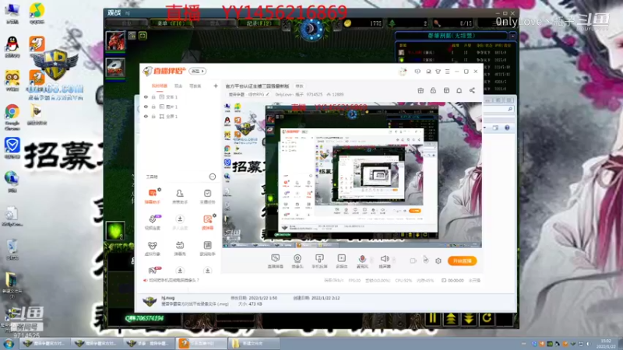The height and width of the screenshot is (350, 623).
Task: Collapse the game scoreboard panel
Action: (513, 36)
